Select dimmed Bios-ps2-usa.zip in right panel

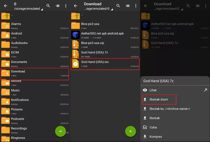click(175, 35)
